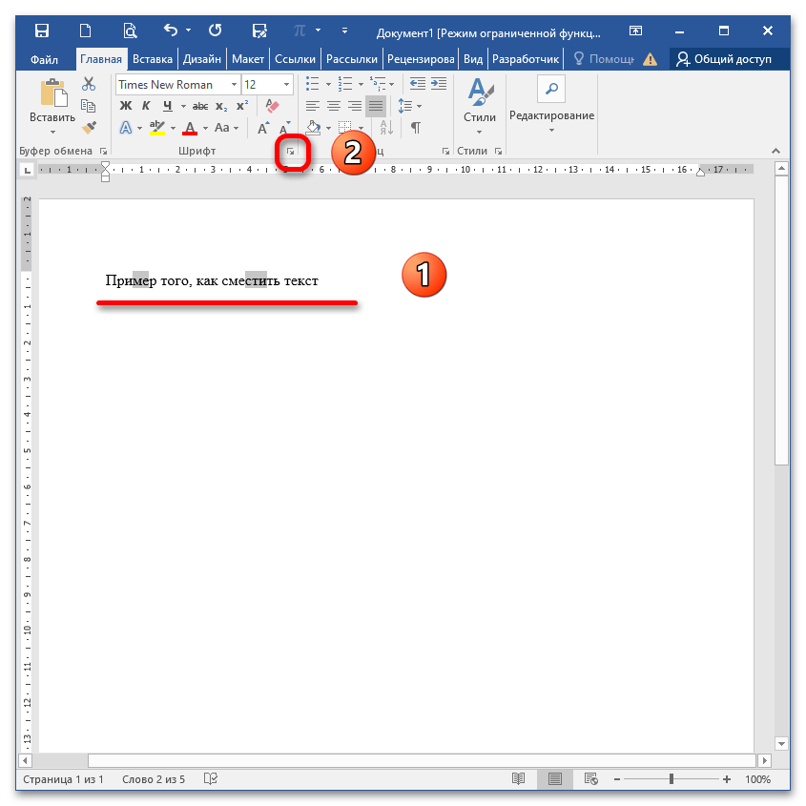This screenshot has height=806, width=806.
Task: Expand the Times New Roman font dropdown
Action: [233, 85]
